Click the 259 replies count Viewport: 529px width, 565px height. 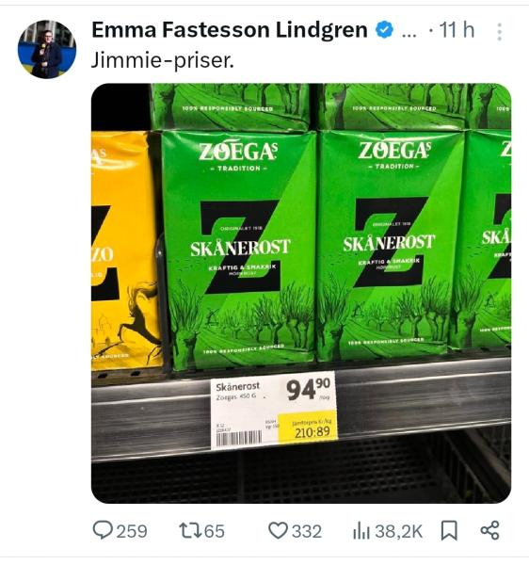click(x=132, y=531)
